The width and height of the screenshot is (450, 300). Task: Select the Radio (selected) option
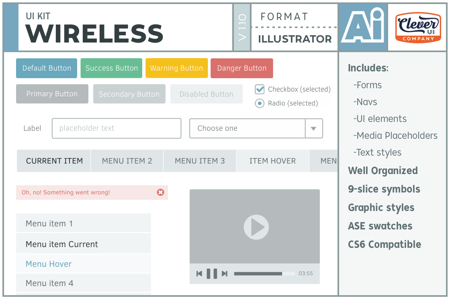tap(260, 103)
